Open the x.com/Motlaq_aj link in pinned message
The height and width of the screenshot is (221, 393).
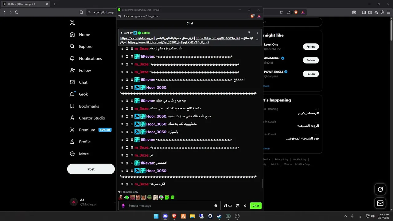point(137,38)
